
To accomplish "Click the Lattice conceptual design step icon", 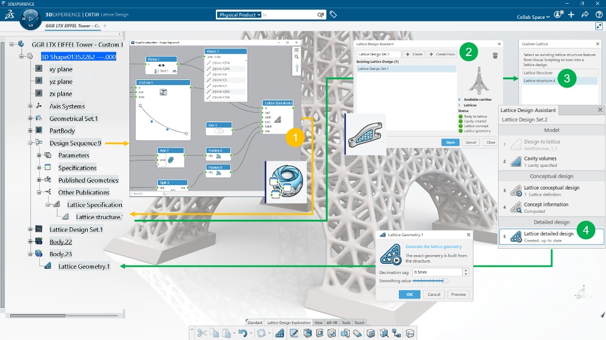I will click(x=516, y=190).
